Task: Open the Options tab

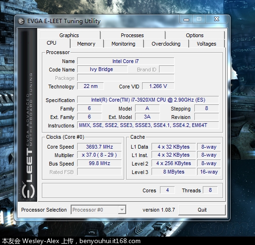Action: click(x=195, y=35)
